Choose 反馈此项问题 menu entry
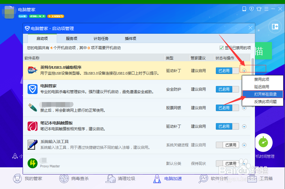285x189 pixels. coord(263,101)
